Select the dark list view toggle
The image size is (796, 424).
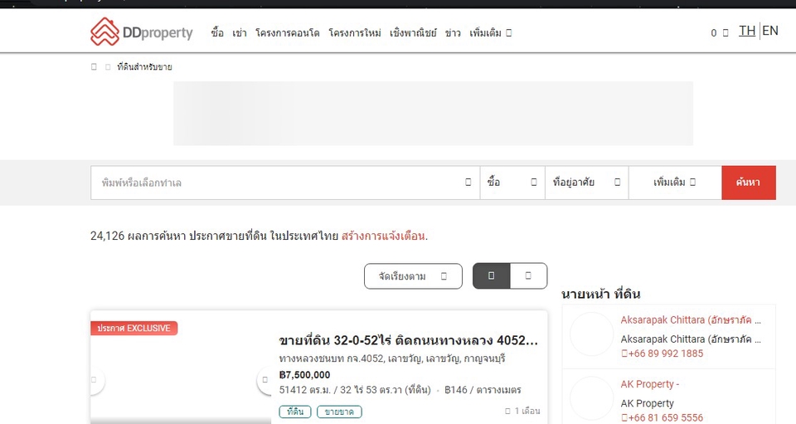click(492, 275)
